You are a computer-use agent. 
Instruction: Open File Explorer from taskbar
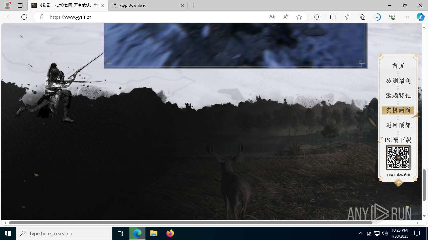coord(154,233)
